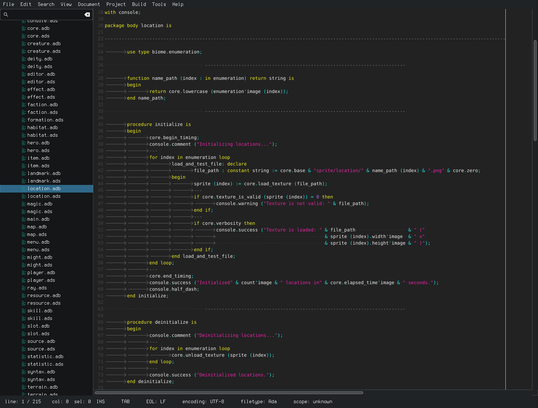This screenshot has width=538, height=408.
Task: Click the horizontal scrollbar below the code
Action: 229,393
